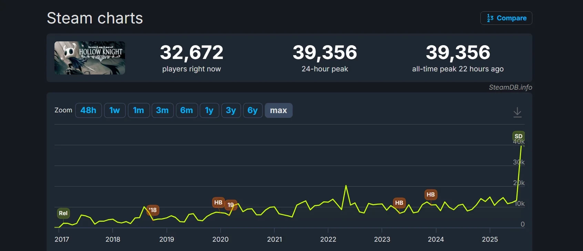Set chart zoom to 48h
Screen dimensions: 583x251
88,110
